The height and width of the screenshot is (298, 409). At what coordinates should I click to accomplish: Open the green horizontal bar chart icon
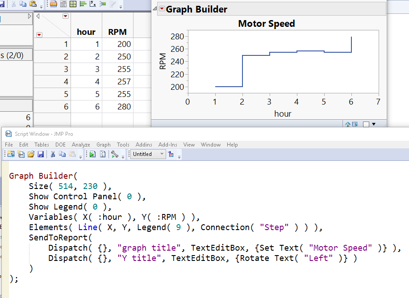coord(83,4)
